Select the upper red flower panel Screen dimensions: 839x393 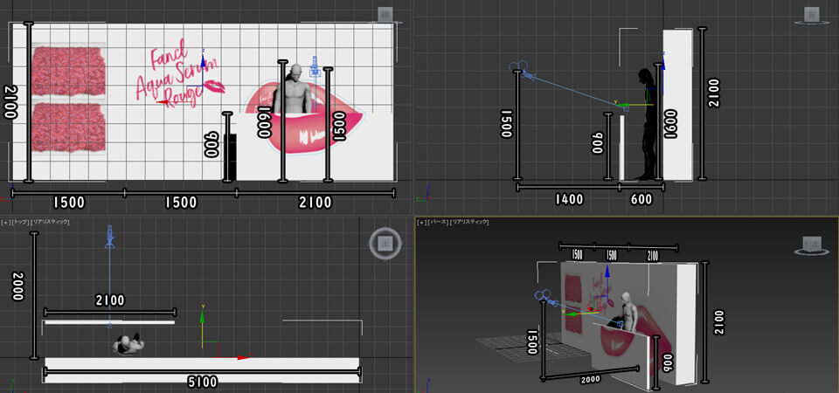tap(68, 72)
